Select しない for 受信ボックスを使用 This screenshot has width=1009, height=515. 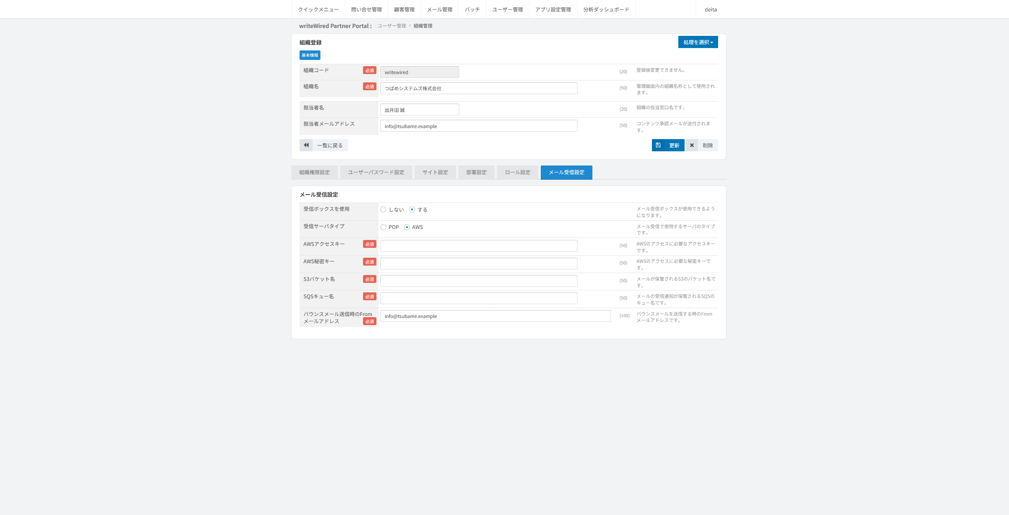(383, 210)
